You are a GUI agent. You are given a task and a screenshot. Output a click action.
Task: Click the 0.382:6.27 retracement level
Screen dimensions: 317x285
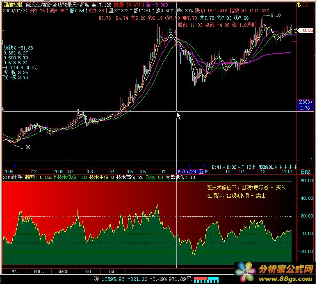click(x=16, y=53)
